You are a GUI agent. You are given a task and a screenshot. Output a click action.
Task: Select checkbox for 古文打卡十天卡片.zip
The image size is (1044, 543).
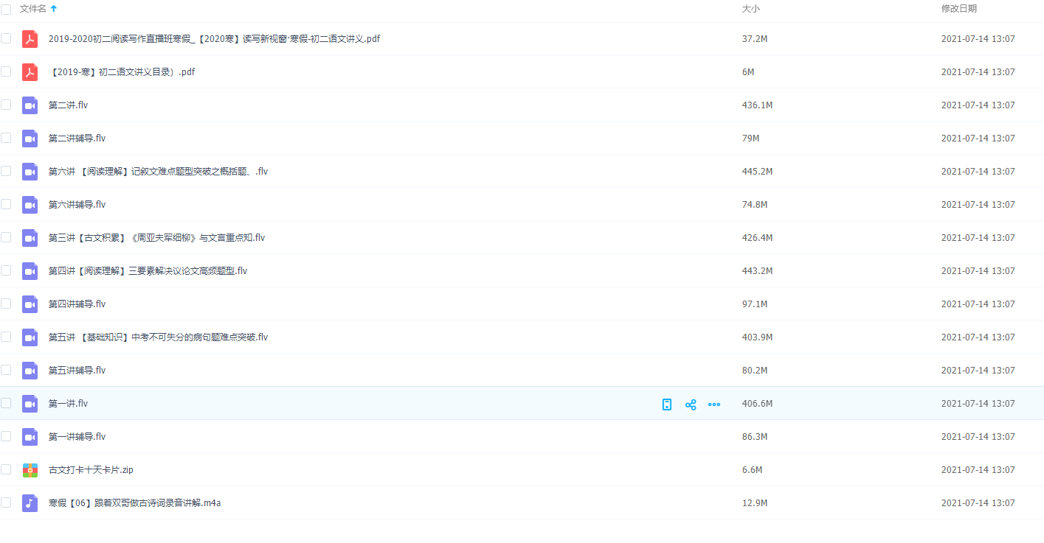coord(6,469)
